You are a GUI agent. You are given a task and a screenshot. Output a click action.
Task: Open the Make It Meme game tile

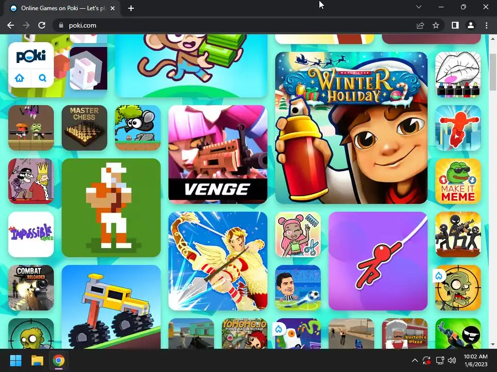tap(458, 181)
